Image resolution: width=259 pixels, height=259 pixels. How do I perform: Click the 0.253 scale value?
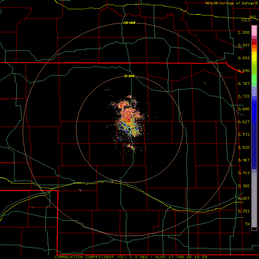(244, 211)
